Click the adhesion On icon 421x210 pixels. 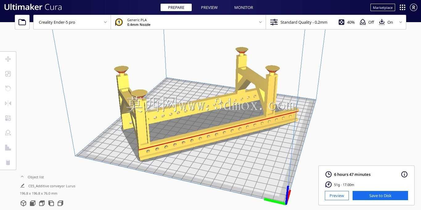tap(382, 22)
